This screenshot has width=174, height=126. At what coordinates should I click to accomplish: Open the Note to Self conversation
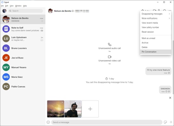23,29
